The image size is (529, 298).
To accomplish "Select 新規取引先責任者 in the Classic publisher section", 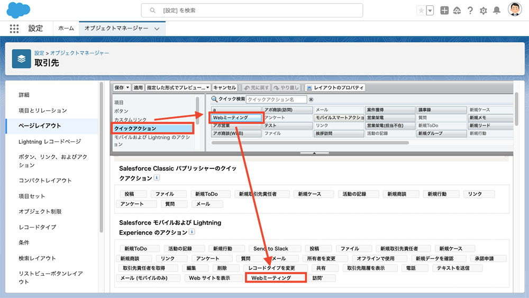I will coord(262,194).
